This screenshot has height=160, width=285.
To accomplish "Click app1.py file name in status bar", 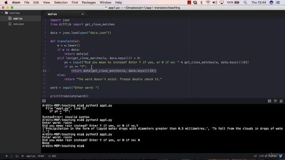I will [31, 156].
